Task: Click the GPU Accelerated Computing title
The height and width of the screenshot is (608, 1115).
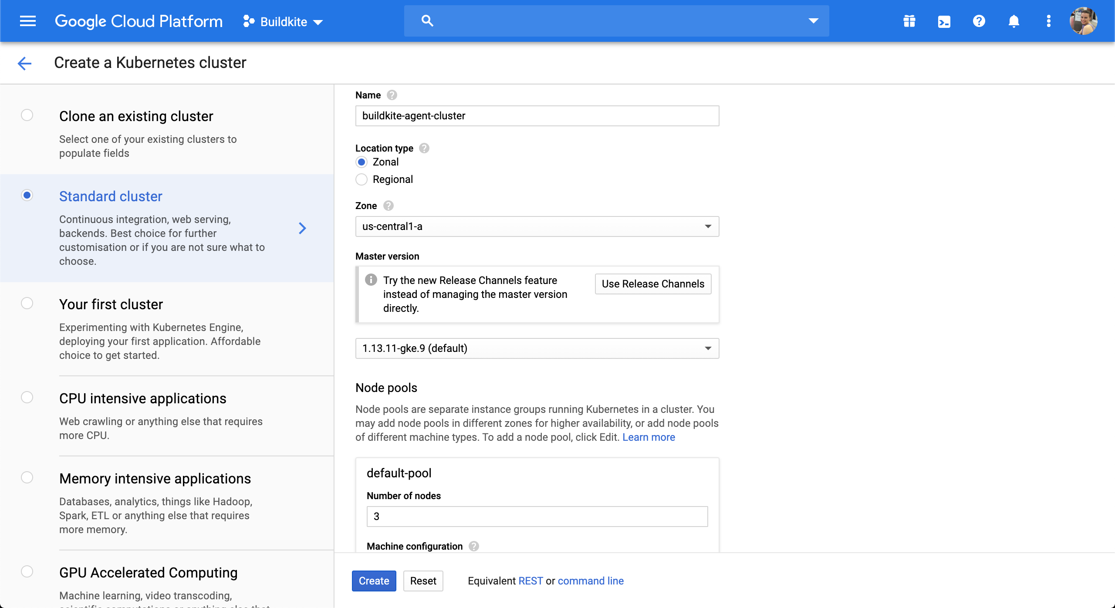Action: click(x=149, y=573)
